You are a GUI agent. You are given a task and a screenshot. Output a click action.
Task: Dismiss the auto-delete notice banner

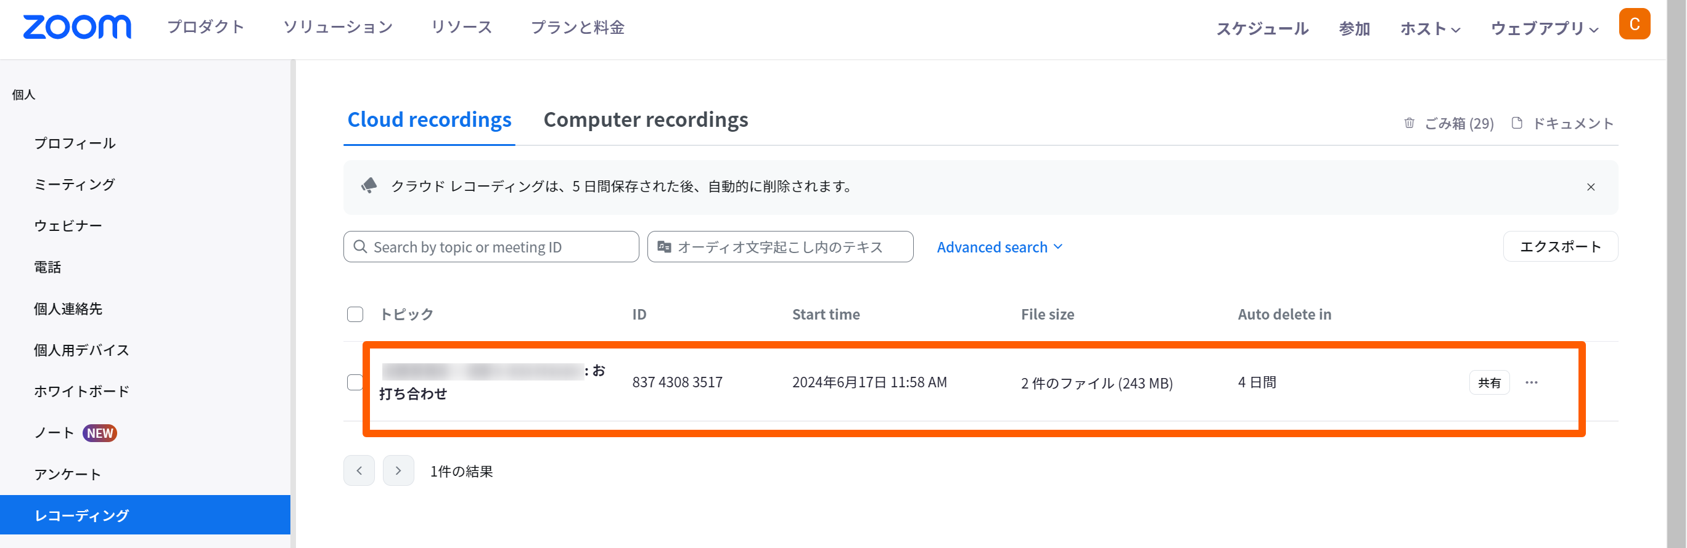click(x=1590, y=187)
